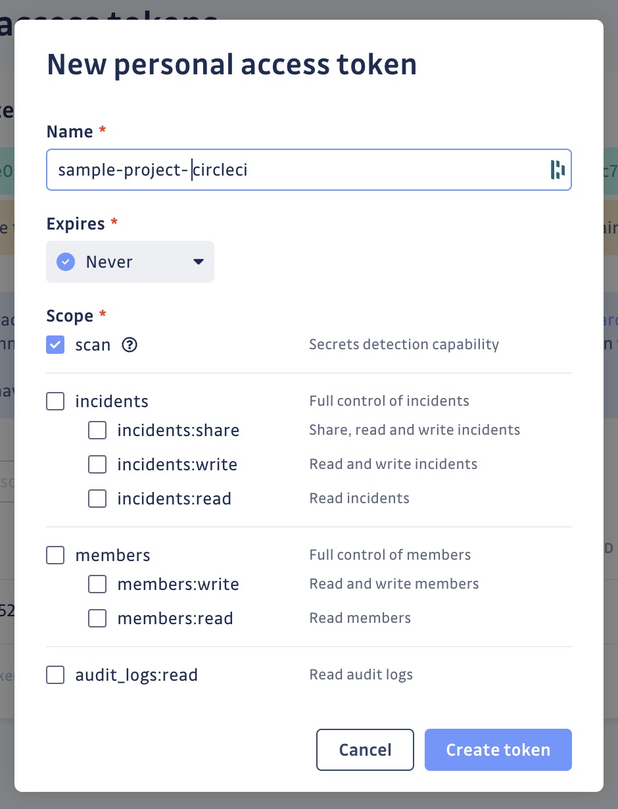Tick the incidents:write checkbox
This screenshot has width=618, height=809.
point(97,464)
